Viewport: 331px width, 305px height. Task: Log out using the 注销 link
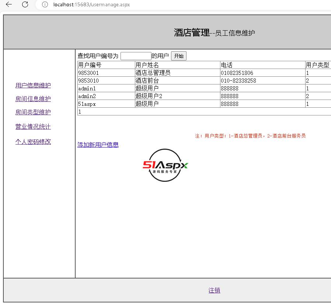point(214,291)
